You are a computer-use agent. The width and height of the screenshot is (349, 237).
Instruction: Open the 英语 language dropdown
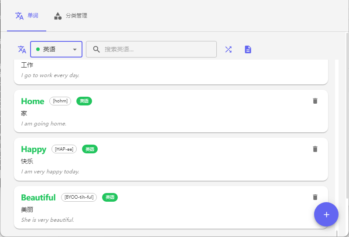point(56,49)
